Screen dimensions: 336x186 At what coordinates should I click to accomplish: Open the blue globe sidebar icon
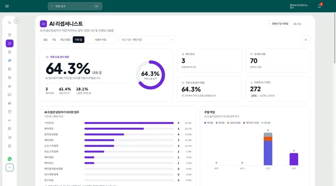[x=9, y=60]
